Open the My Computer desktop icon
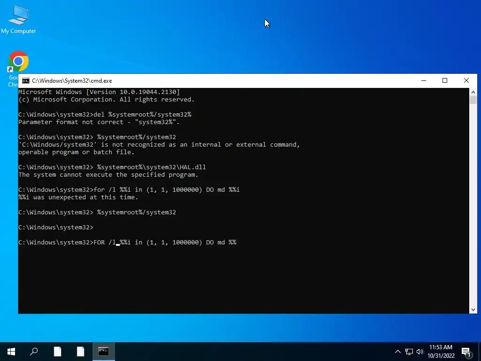This screenshot has width=481, height=361. coord(18,20)
